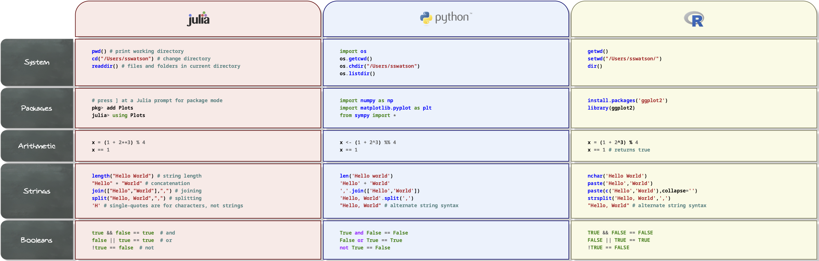The image size is (819, 261).
Task: Click 'dir()' in R column
Action: click(x=594, y=66)
